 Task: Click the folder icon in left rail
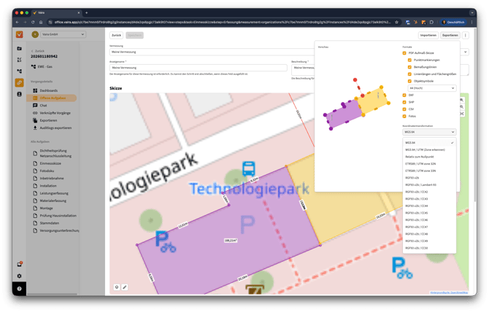(x=20, y=49)
